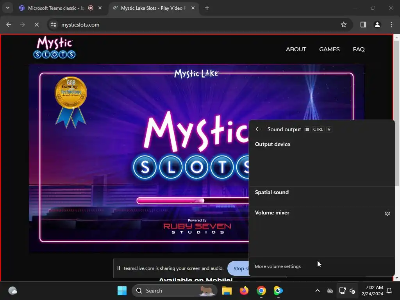Open the notifications bell

[x=389, y=291]
